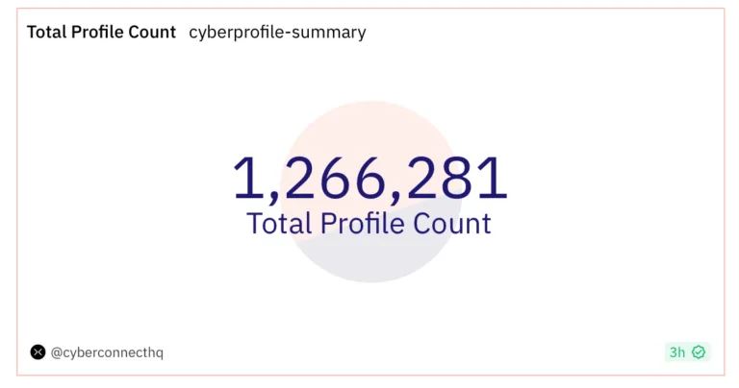Image resolution: width=739 pixels, height=388 pixels.
Task: Click the X (Twitter) logo icon
Action: (x=38, y=352)
